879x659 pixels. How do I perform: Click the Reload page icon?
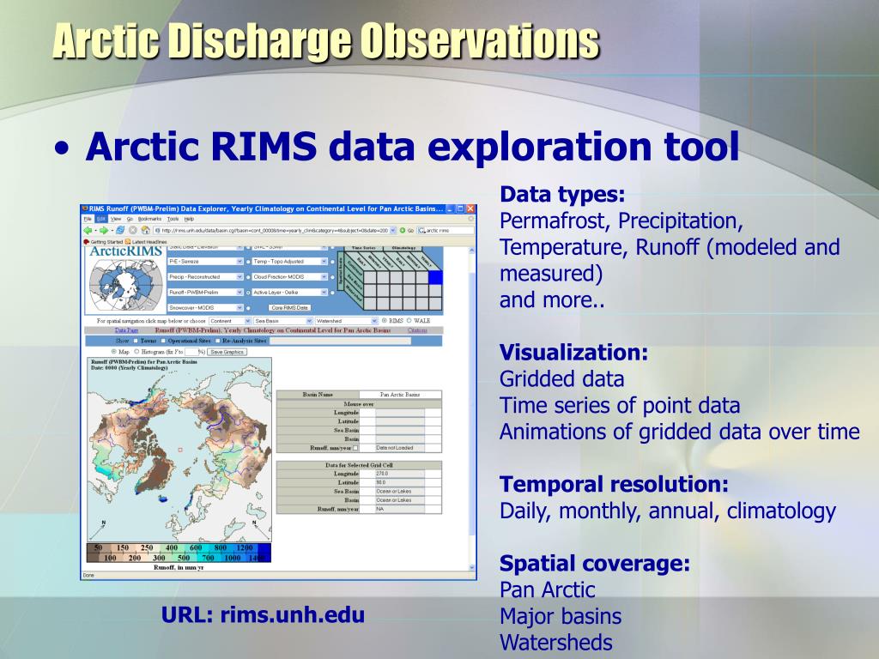pyautogui.click(x=120, y=230)
